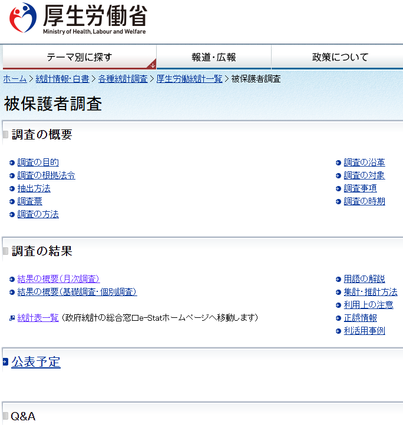This screenshot has height=425, width=403.
Task: Open 統計情報・白書 breadcrumb link
Action: (62, 79)
